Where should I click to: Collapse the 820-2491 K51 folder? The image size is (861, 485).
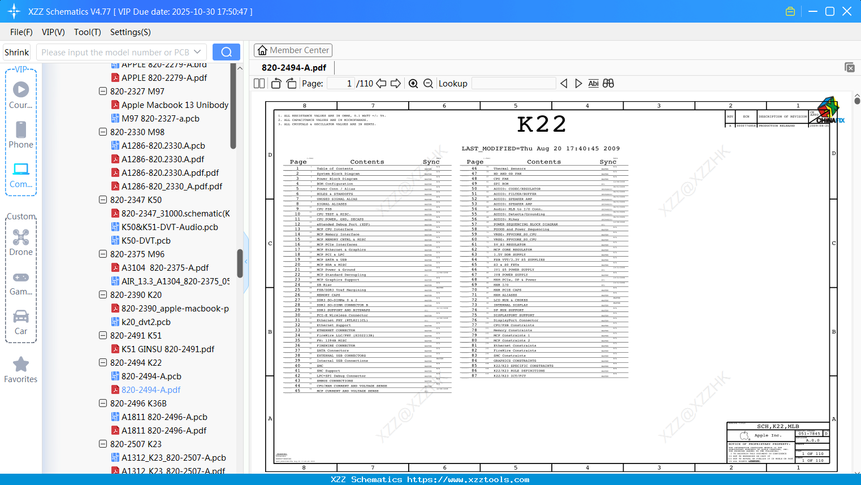click(x=103, y=335)
